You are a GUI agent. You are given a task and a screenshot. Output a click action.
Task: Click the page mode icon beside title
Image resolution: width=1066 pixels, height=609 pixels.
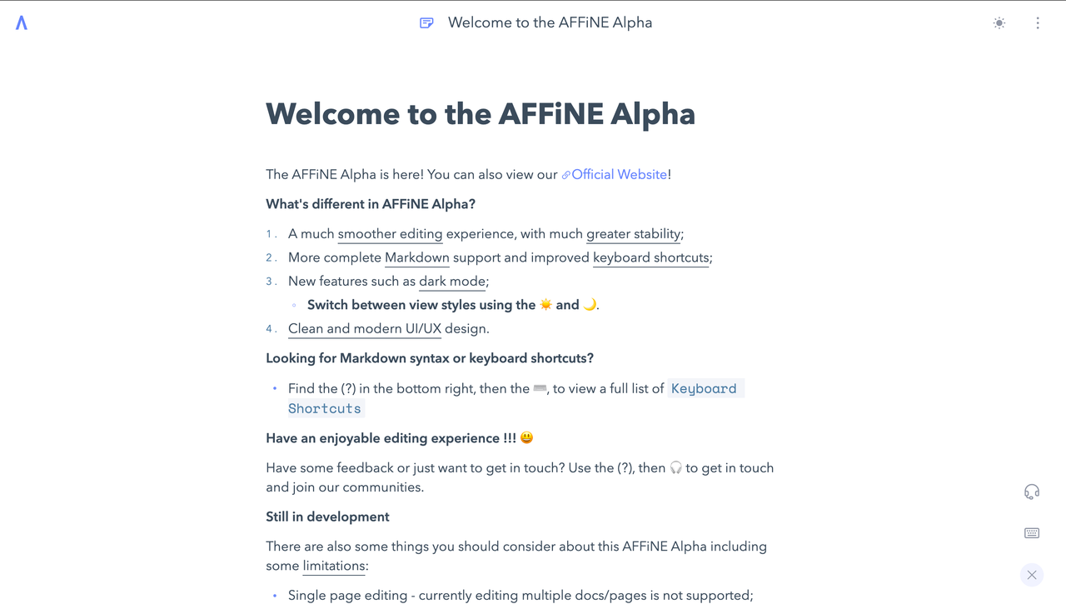point(426,22)
